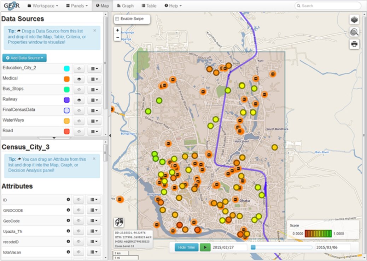Show the Railway layer with its eye toggle
This screenshot has width=367, height=261.
click(78, 99)
